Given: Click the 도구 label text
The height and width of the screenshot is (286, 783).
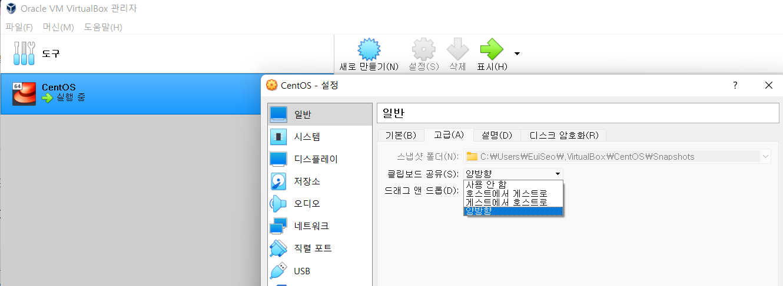Looking at the screenshot, I should tap(51, 53).
